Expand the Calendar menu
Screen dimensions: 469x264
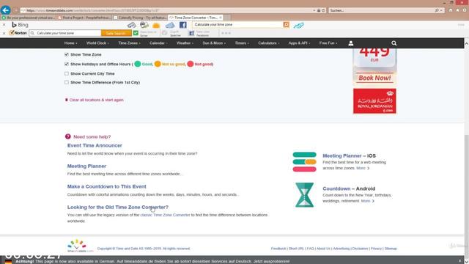(x=158, y=43)
